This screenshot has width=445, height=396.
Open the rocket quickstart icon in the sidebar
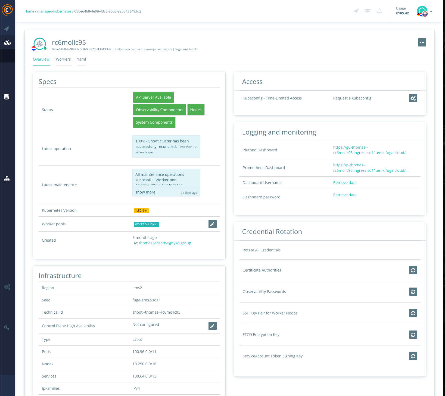pos(7,29)
